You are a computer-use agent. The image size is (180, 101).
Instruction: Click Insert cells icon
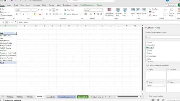133,10
